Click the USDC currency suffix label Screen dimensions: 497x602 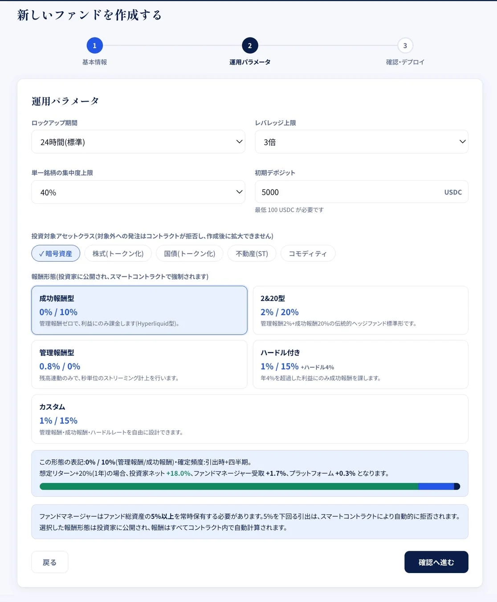[453, 192]
